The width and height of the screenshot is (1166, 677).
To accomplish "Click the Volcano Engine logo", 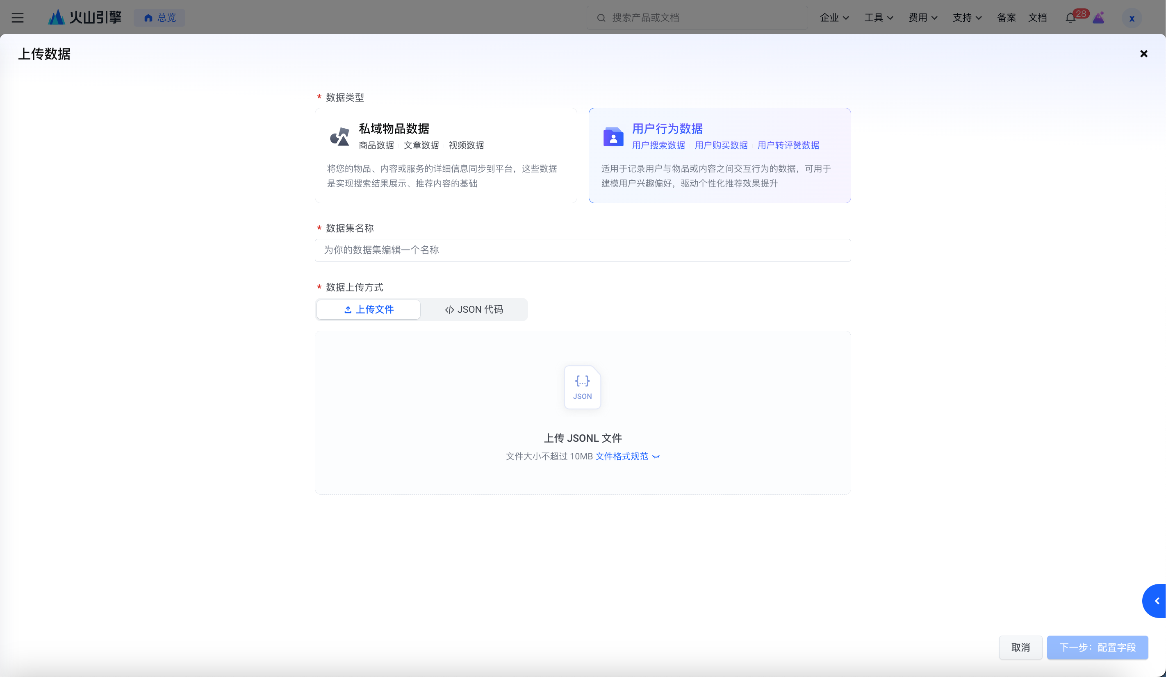I will coord(85,18).
